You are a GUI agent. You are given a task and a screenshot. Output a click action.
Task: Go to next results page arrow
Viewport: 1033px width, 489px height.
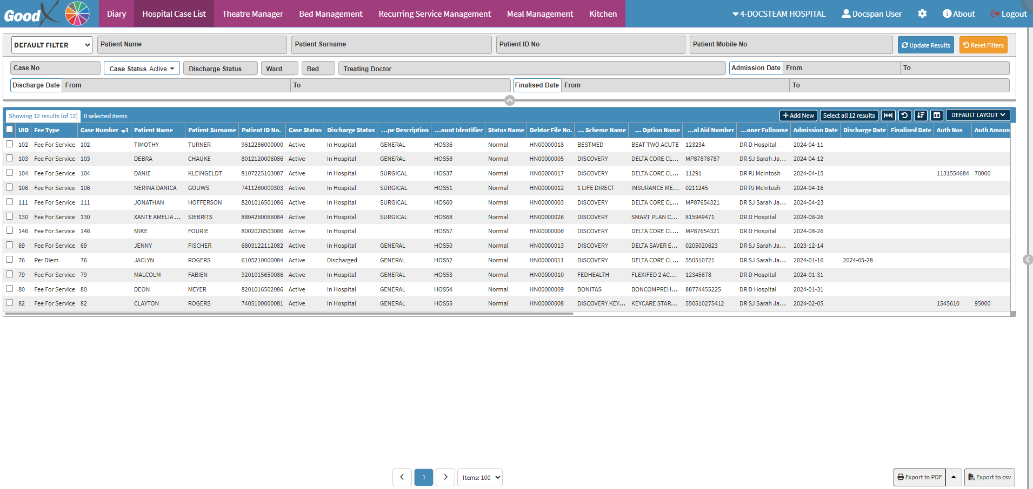coord(445,477)
